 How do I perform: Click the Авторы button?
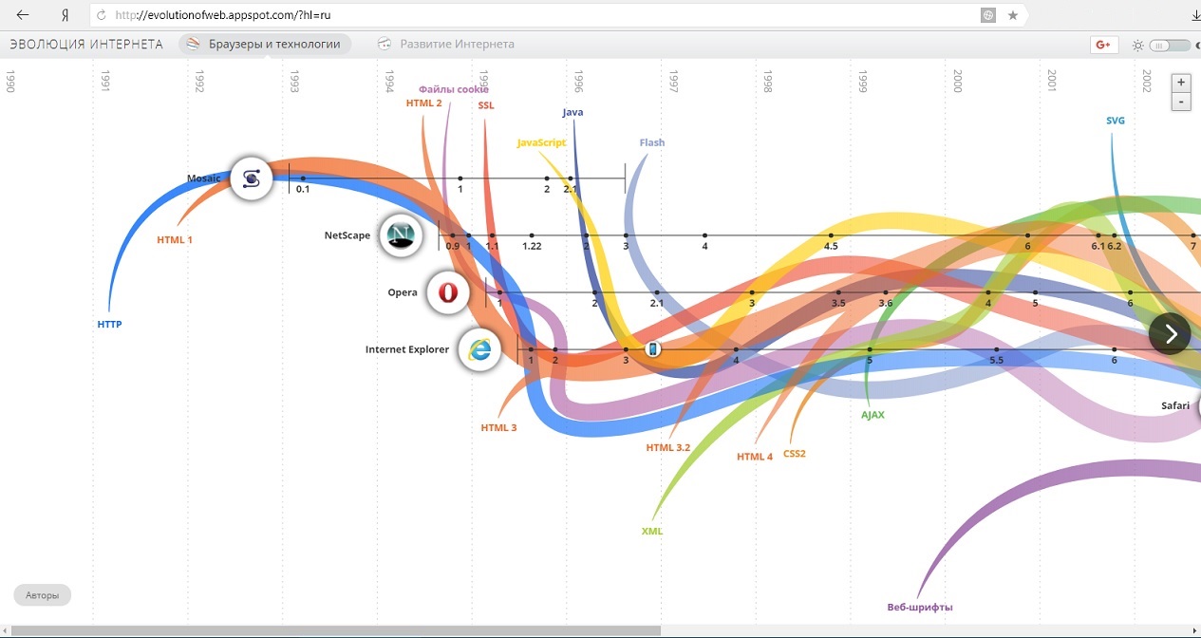[x=42, y=595]
